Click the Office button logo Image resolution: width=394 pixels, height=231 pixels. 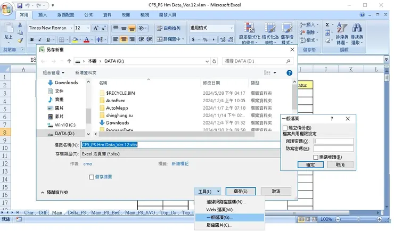(6, 9)
